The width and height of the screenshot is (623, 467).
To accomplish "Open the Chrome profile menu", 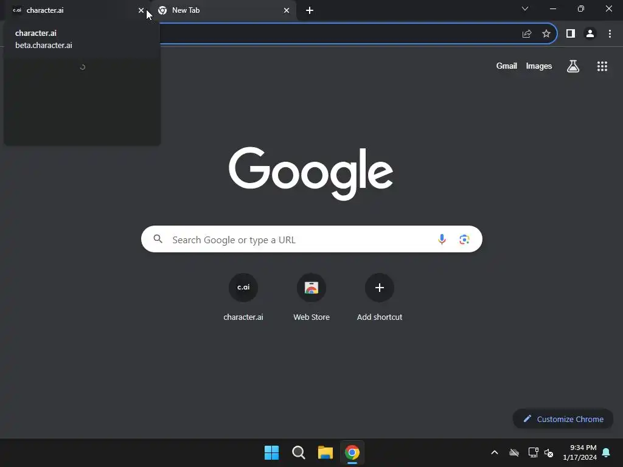I will [x=590, y=34].
